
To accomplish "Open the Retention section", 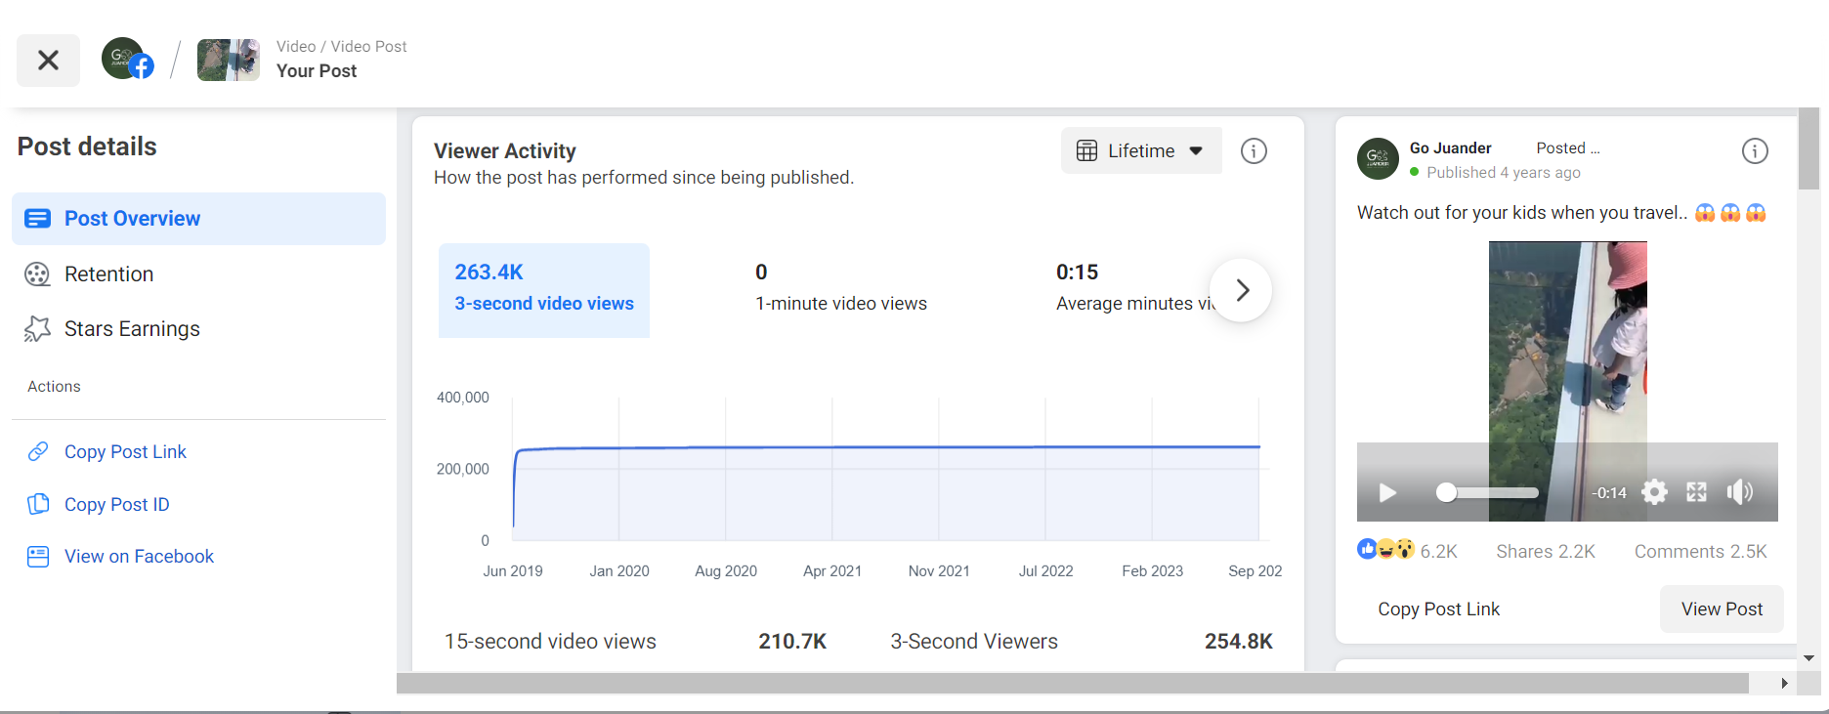I will tap(108, 274).
